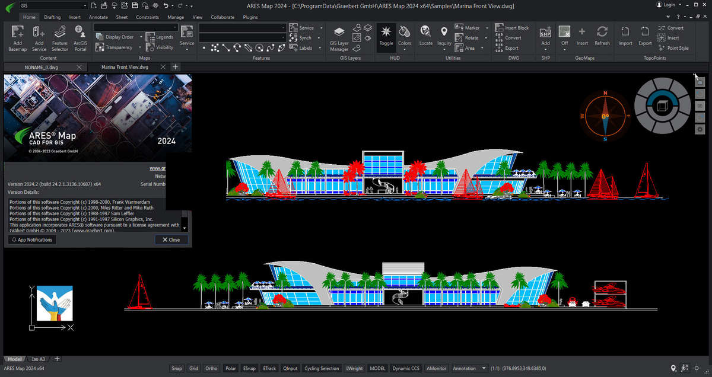
Task: Expand the Display Order dropdown
Action: (142, 37)
